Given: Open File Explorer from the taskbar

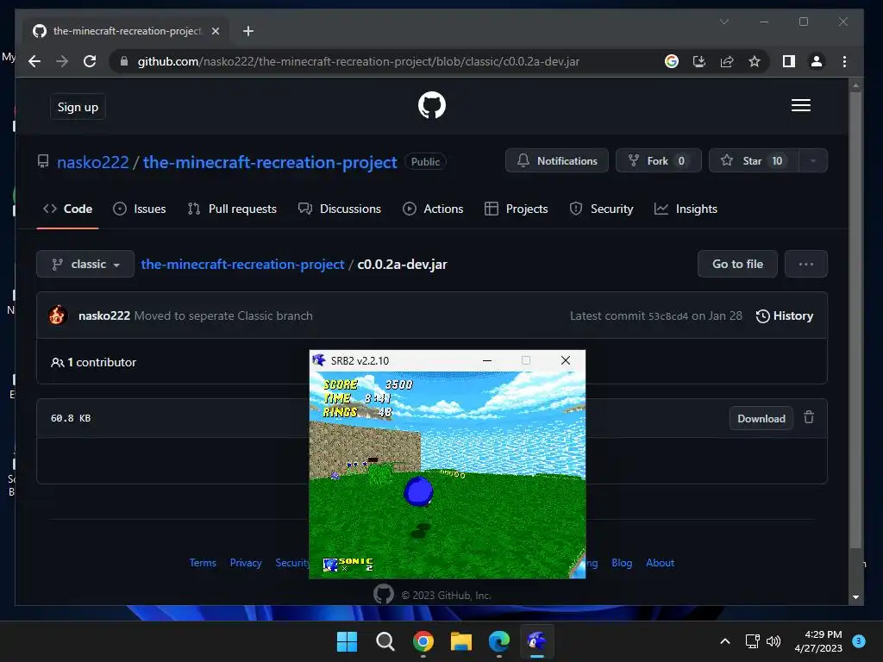Looking at the screenshot, I should [x=460, y=641].
